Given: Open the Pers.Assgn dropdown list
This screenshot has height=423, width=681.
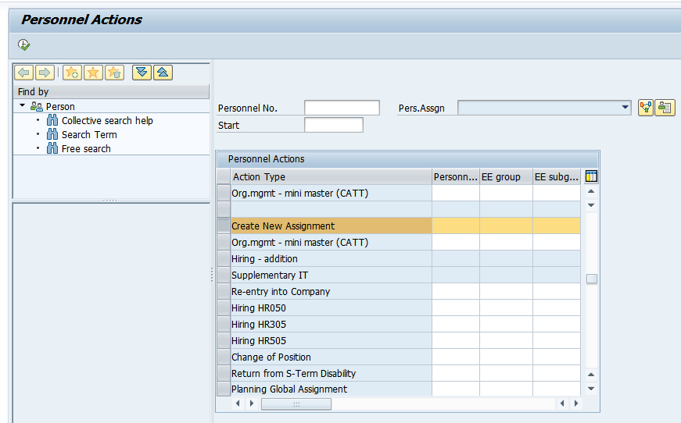Looking at the screenshot, I should pyautogui.click(x=624, y=108).
